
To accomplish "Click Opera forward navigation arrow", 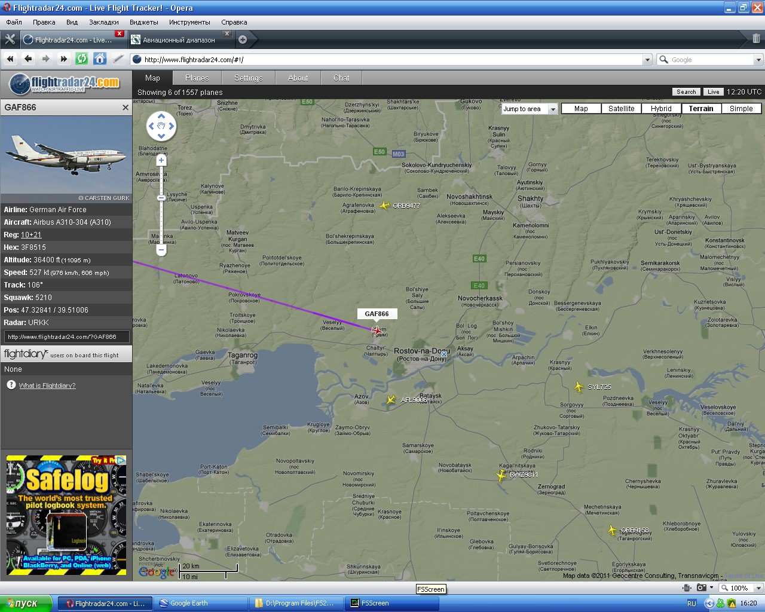I will [46, 59].
